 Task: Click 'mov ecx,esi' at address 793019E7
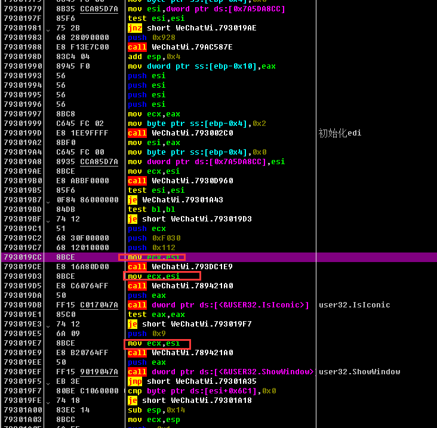(154, 343)
